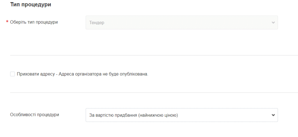Enable the Приховати адресу checkbox
Viewport: 298px width, 137px height.
(13, 74)
